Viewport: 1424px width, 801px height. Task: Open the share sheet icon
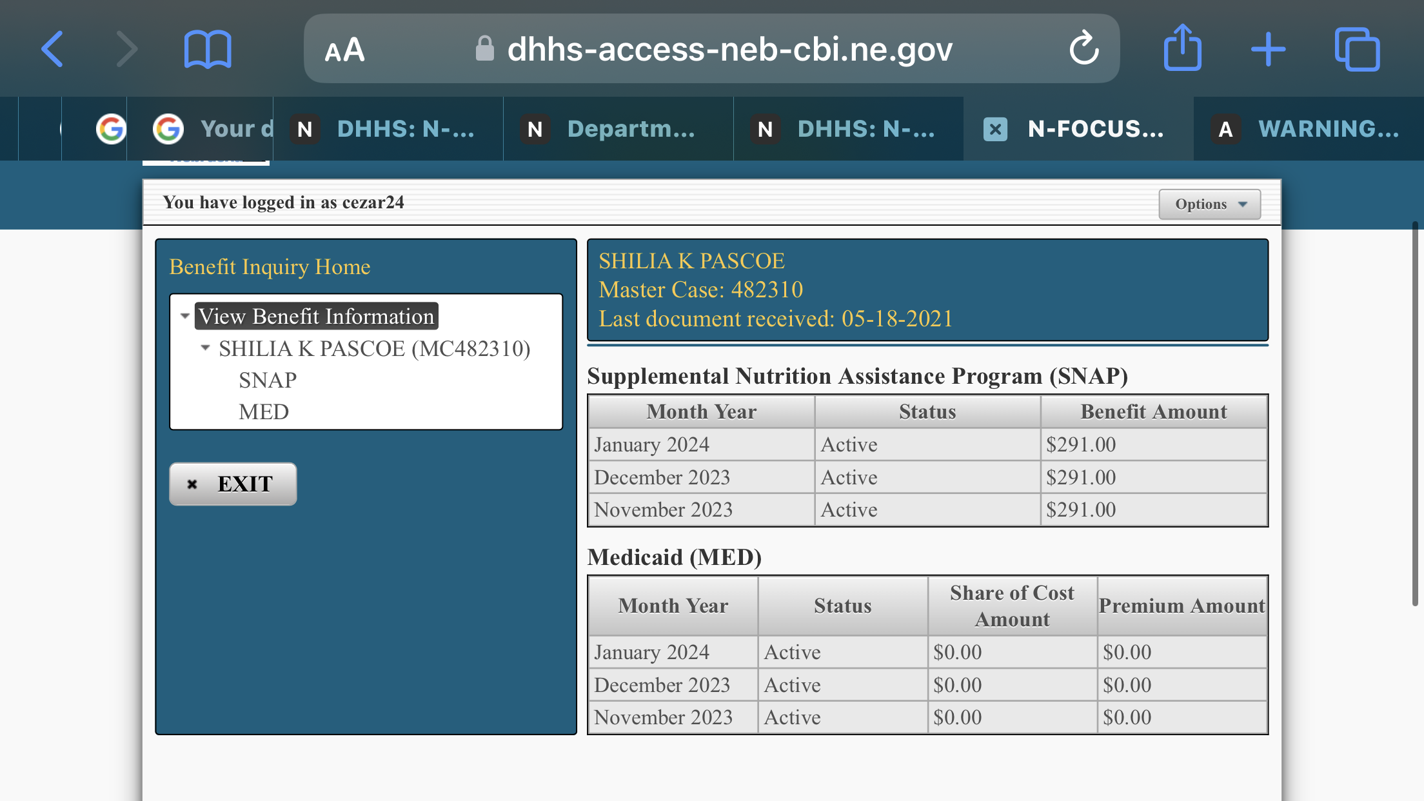[1182, 47]
